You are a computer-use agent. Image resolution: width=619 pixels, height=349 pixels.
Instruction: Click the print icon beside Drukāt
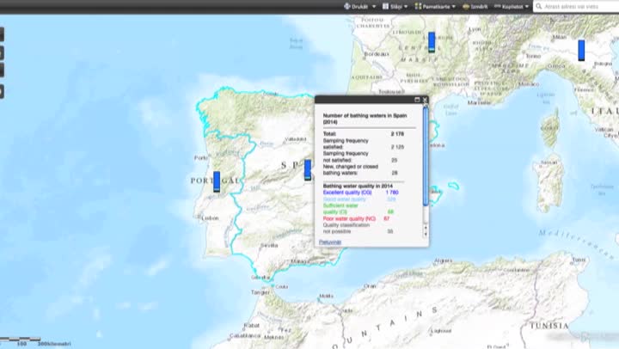click(x=347, y=6)
